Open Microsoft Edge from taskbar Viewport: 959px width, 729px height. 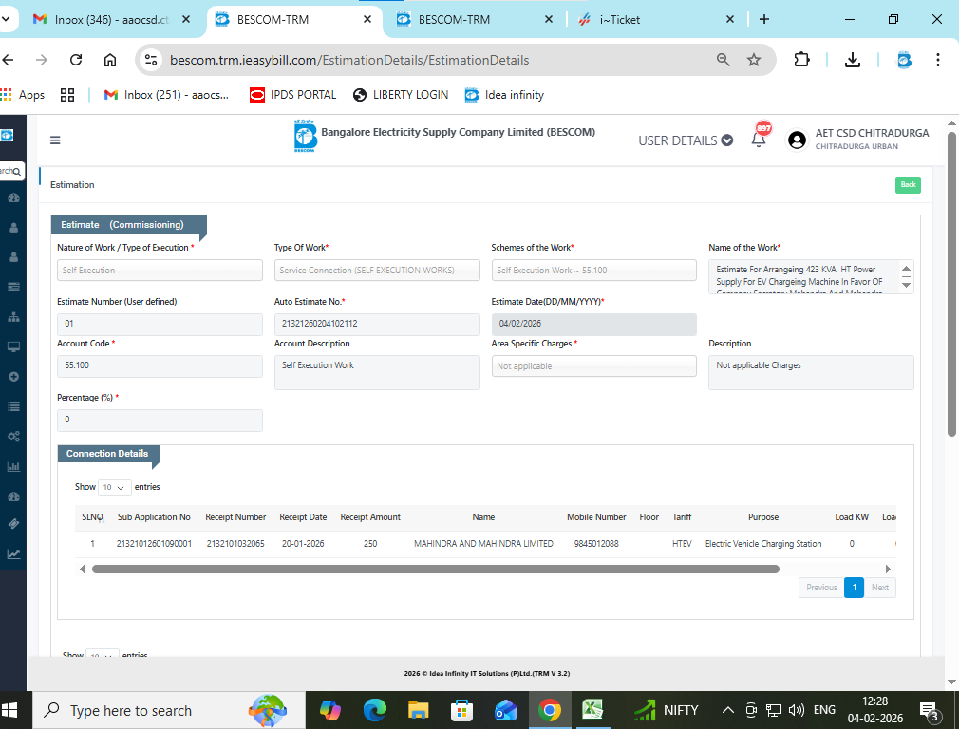tap(374, 710)
